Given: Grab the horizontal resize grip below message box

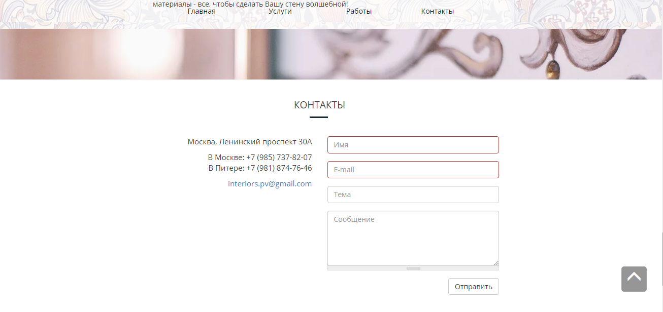Looking at the screenshot, I should 413,268.
